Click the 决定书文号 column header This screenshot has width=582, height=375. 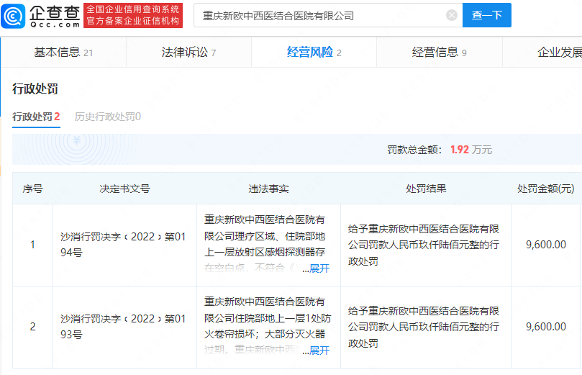(124, 189)
